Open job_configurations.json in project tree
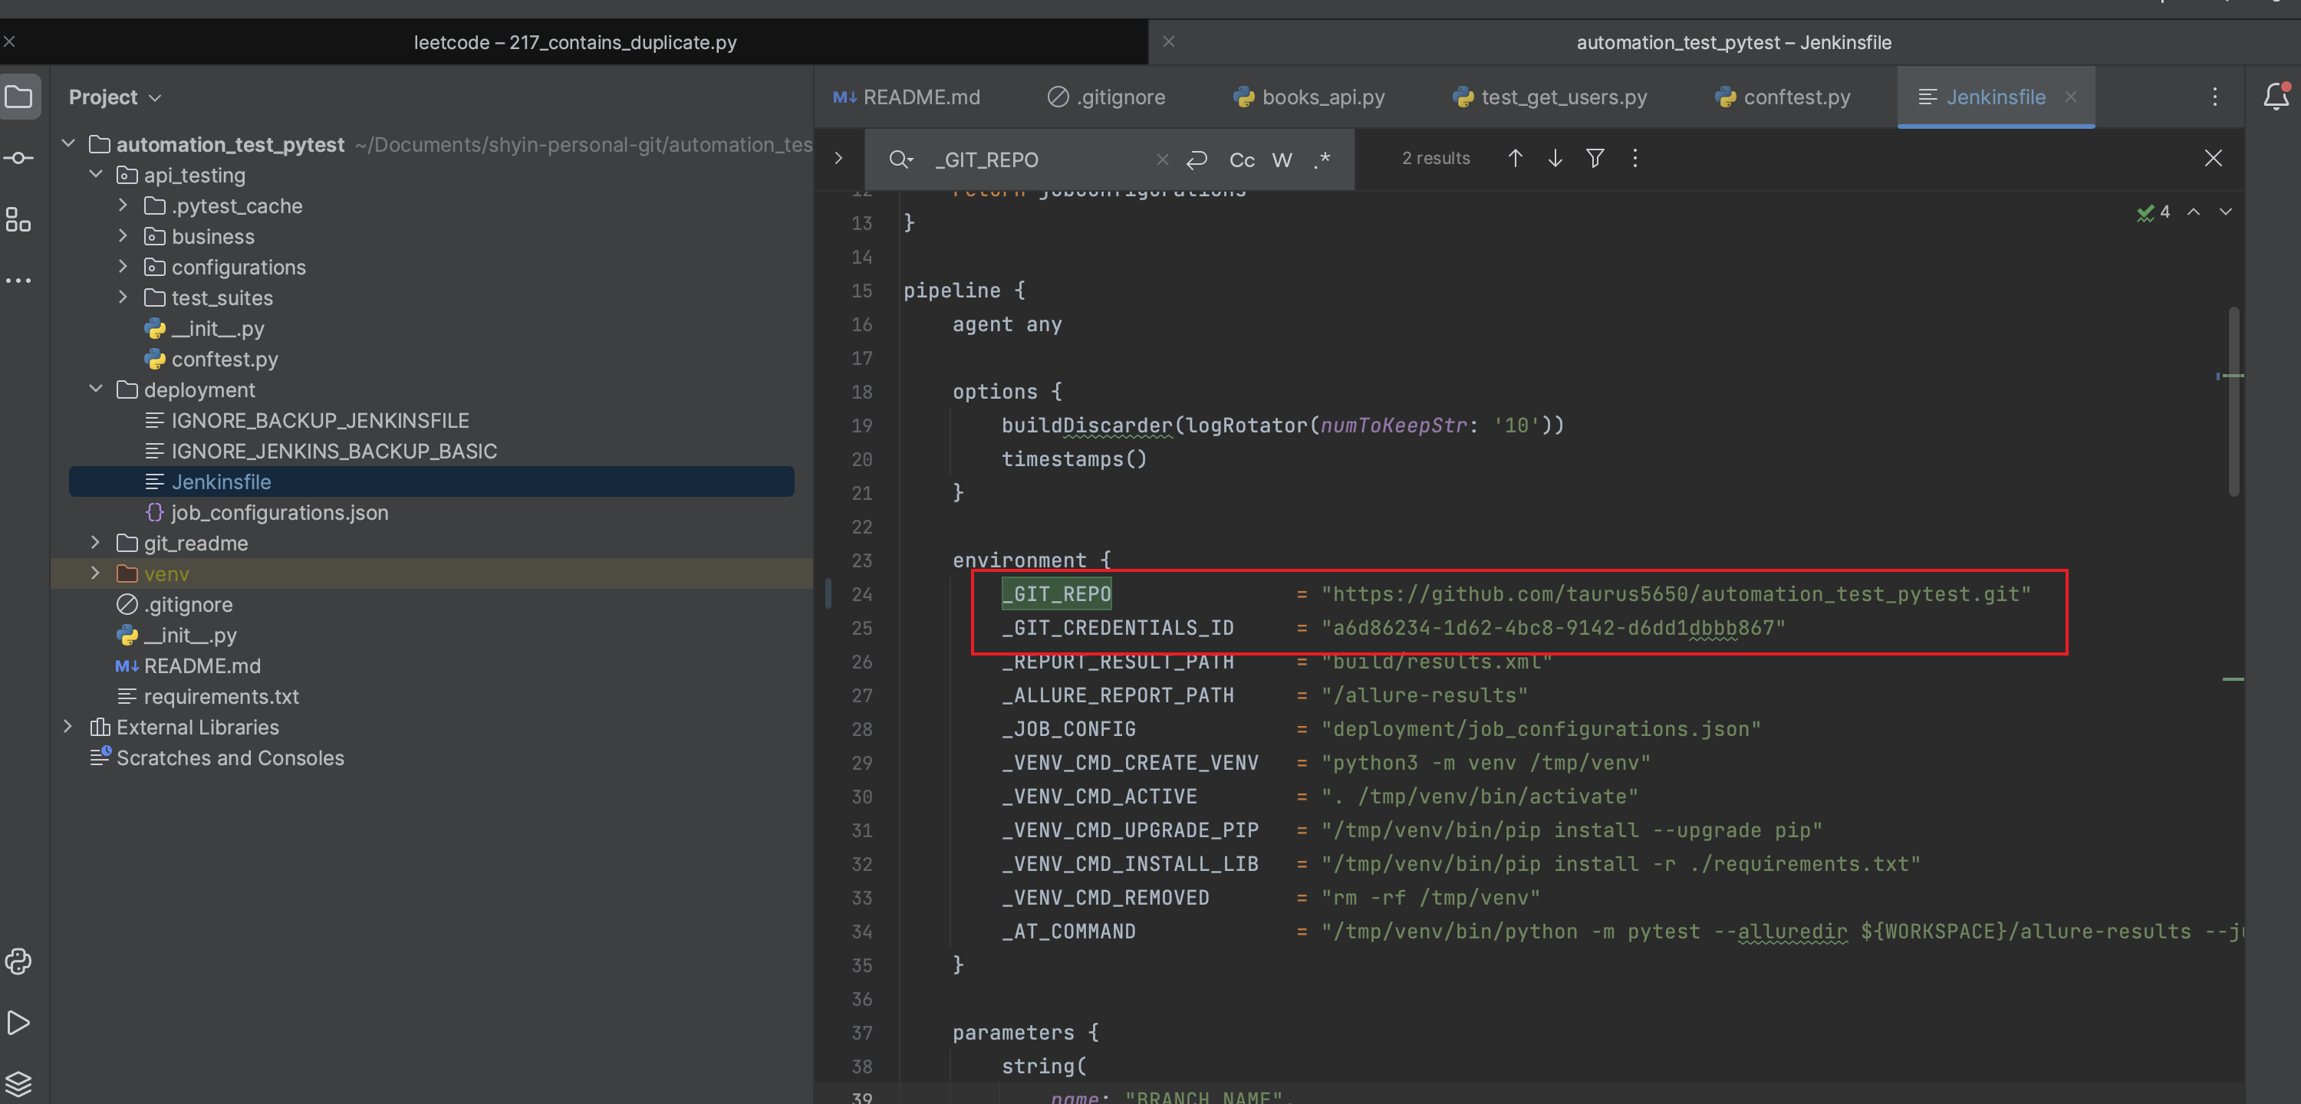The image size is (2301, 1104). (278, 513)
